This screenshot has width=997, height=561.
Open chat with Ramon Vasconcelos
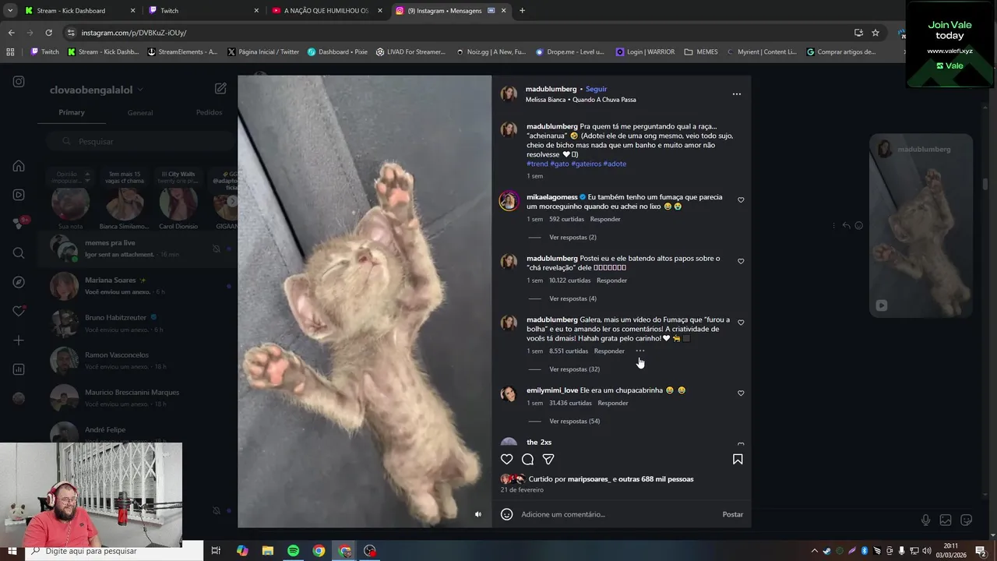pyautogui.click(x=136, y=361)
